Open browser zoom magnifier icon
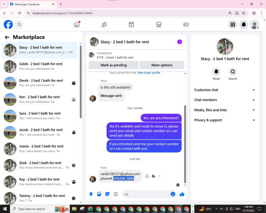This screenshot has width=266, height=213. [x=230, y=13]
